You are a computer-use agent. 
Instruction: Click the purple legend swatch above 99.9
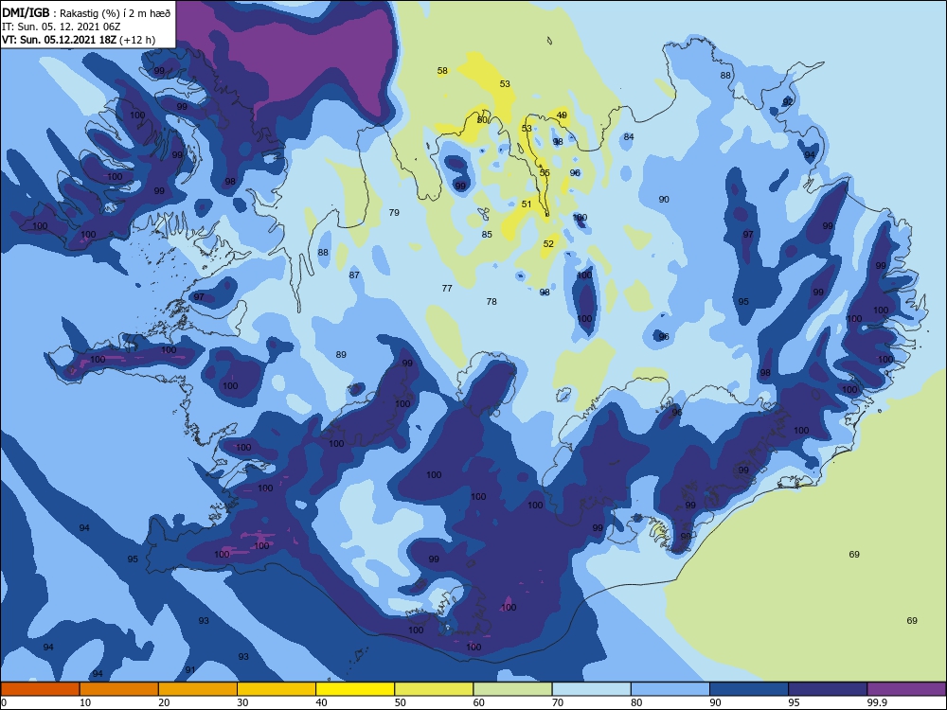[907, 689]
